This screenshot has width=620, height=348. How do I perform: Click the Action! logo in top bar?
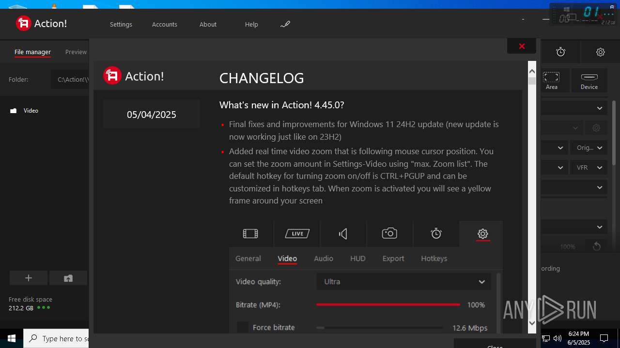tap(41, 23)
